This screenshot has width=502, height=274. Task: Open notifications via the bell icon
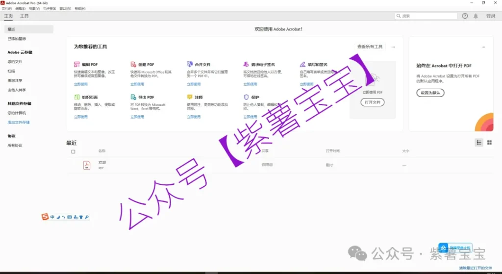point(476,16)
